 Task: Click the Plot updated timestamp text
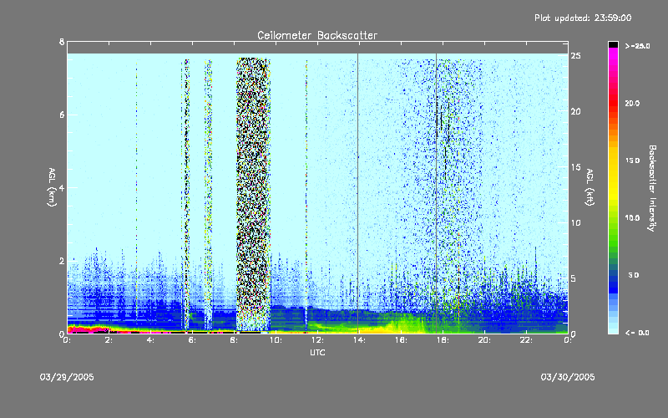(x=583, y=18)
